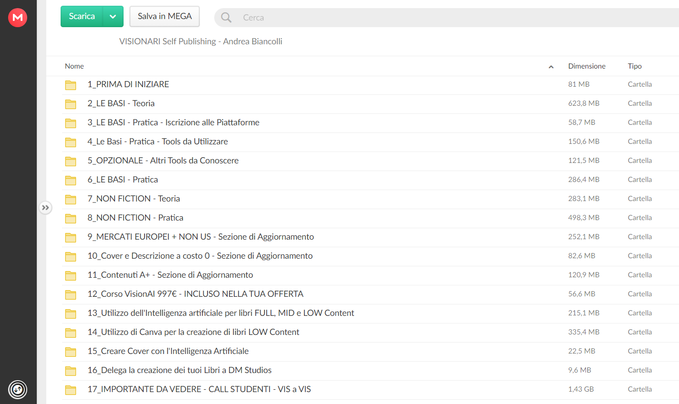
Task: Click the 623,8 MB size value
Action: coord(584,103)
